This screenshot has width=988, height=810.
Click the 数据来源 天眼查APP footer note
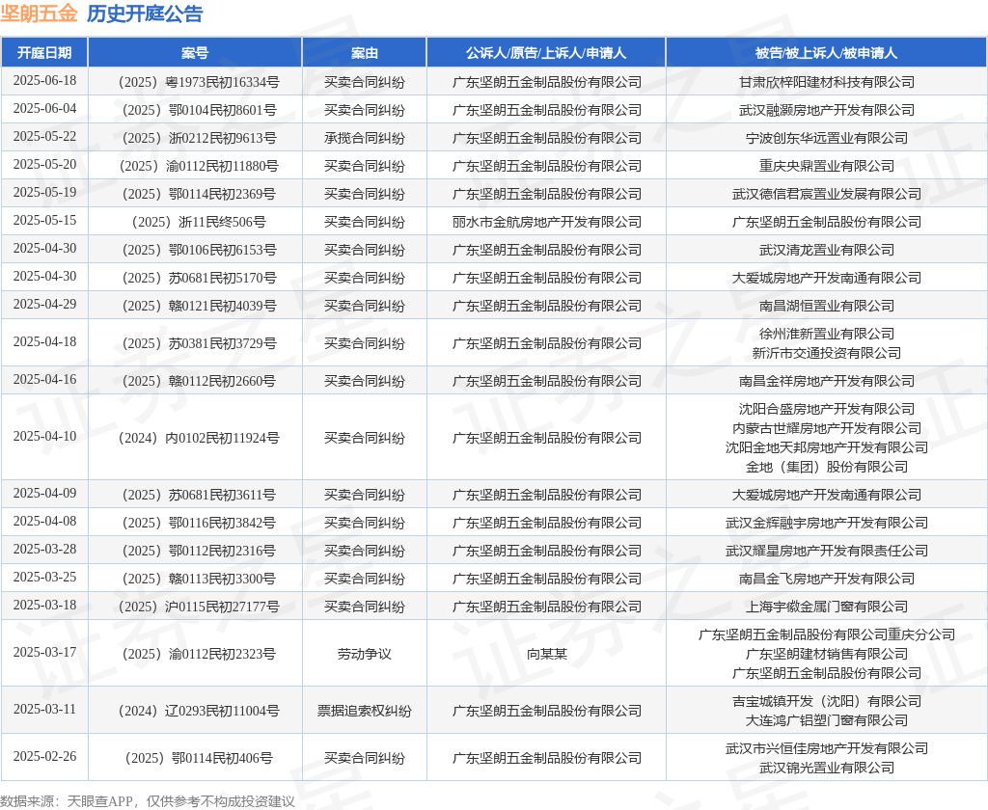point(148,801)
